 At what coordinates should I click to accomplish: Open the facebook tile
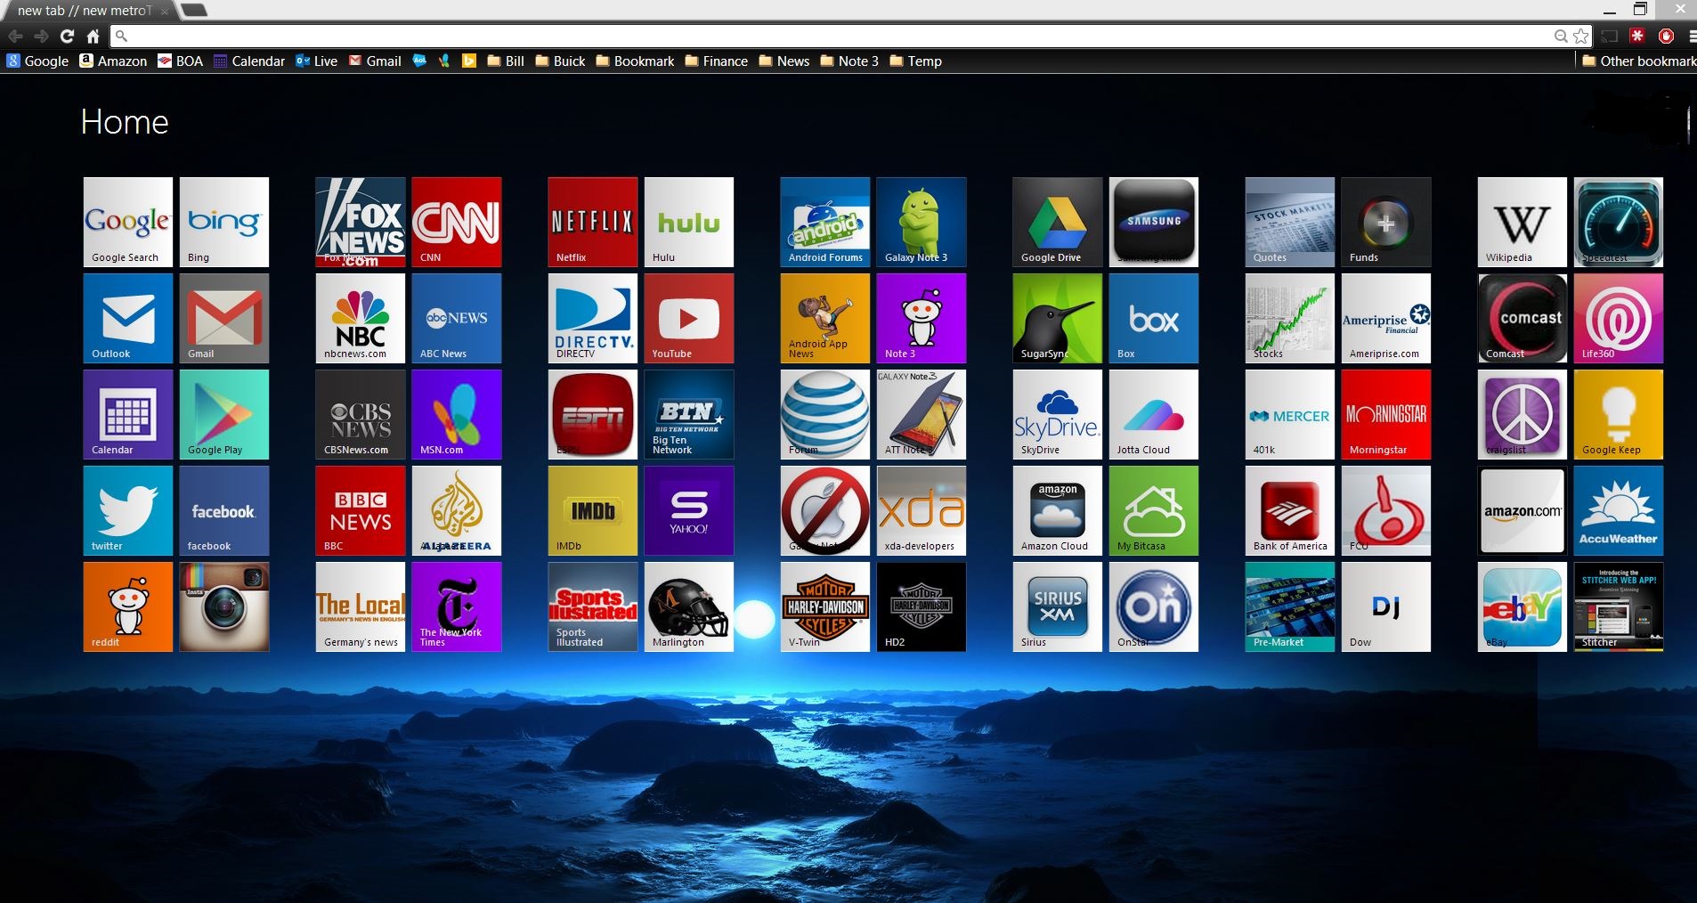tap(224, 510)
